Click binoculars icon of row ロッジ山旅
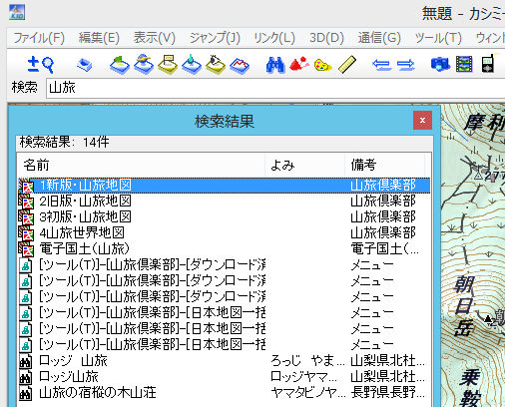 pyautogui.click(x=26, y=377)
